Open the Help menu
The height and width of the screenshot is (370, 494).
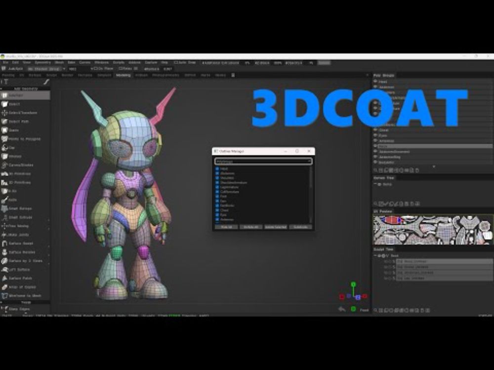pos(165,63)
